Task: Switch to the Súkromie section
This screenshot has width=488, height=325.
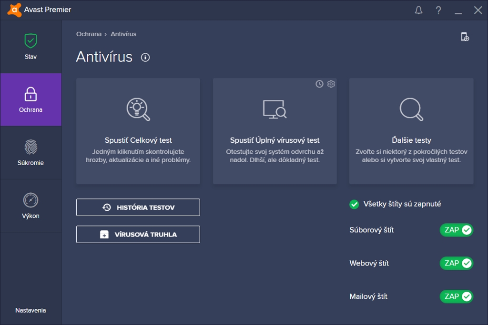Action: [30, 153]
